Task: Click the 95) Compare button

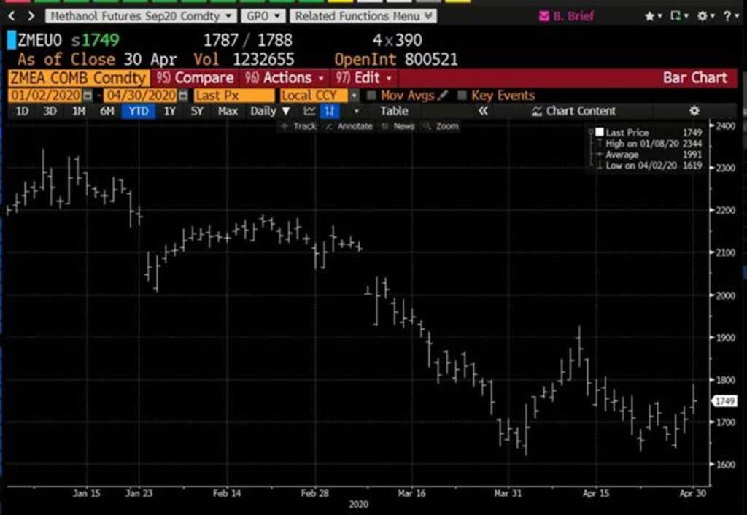Action: pos(196,77)
